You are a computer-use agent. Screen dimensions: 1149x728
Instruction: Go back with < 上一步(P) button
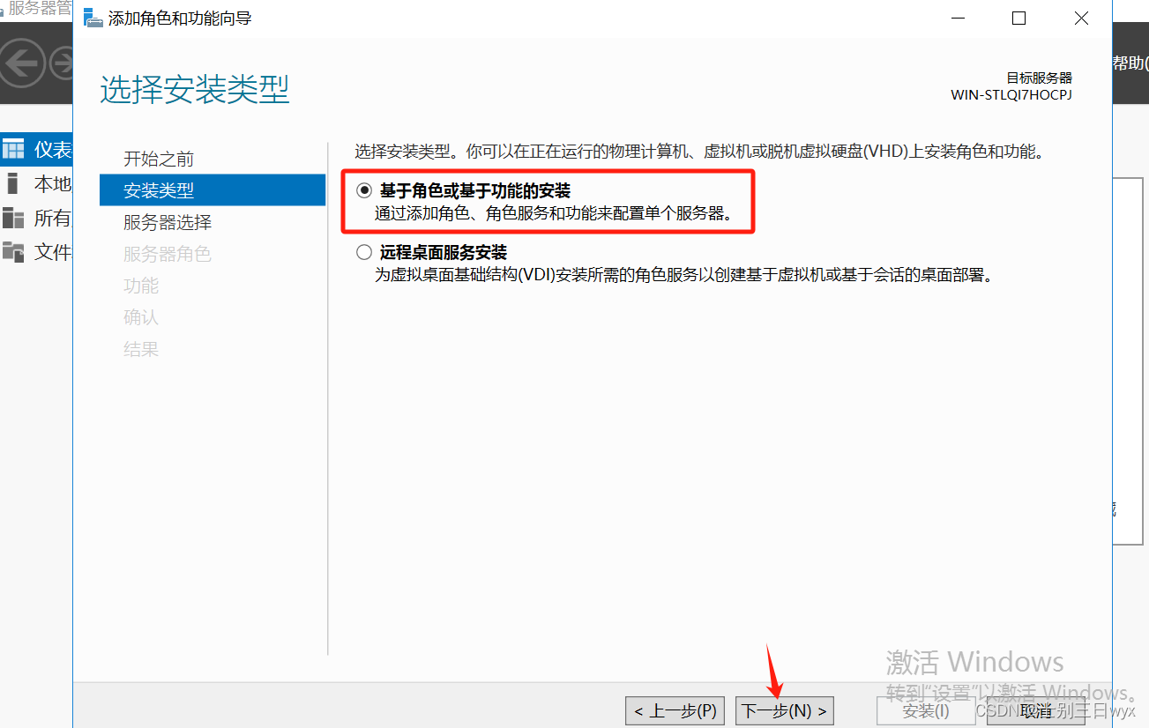click(x=675, y=710)
